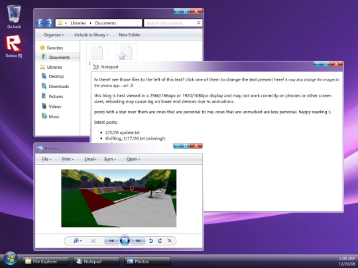The image size is (358, 268).
Task: Click the Libraries breadcrumb in address bar
Action: [x=78, y=23]
